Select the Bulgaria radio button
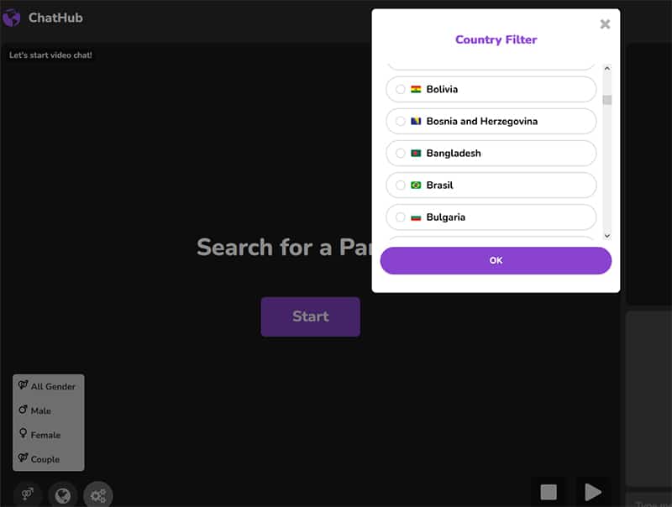This screenshot has height=507, width=672. click(x=401, y=217)
